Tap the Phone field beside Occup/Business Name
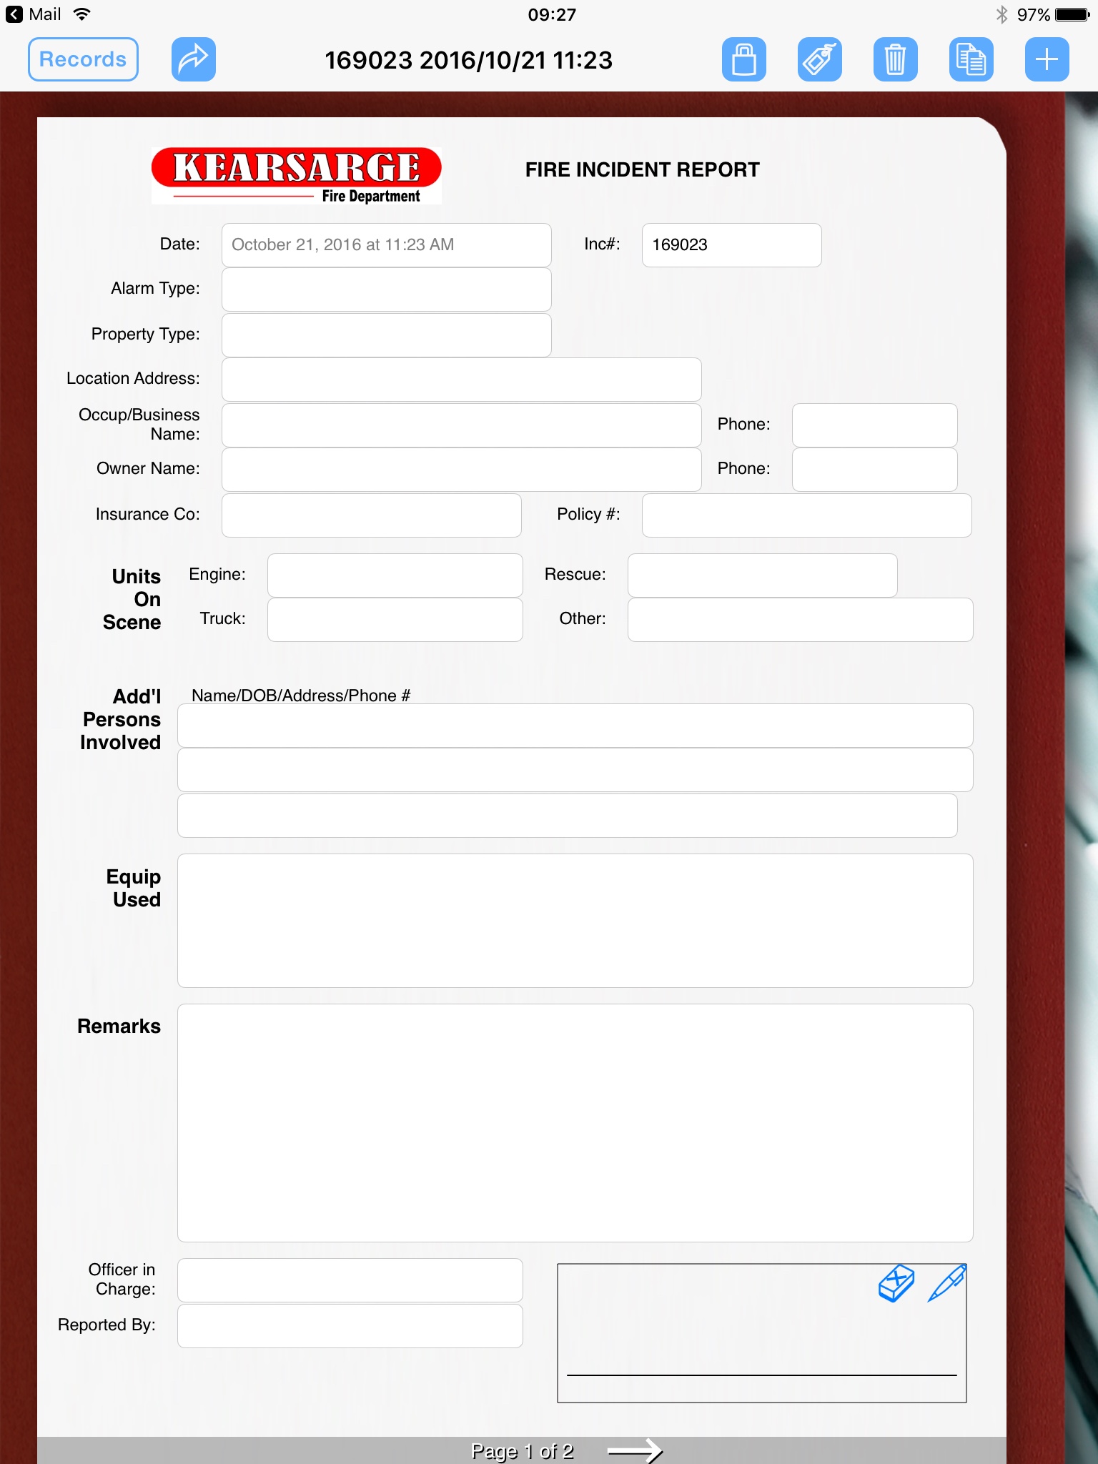Viewport: 1098px width, 1464px height. (x=874, y=425)
